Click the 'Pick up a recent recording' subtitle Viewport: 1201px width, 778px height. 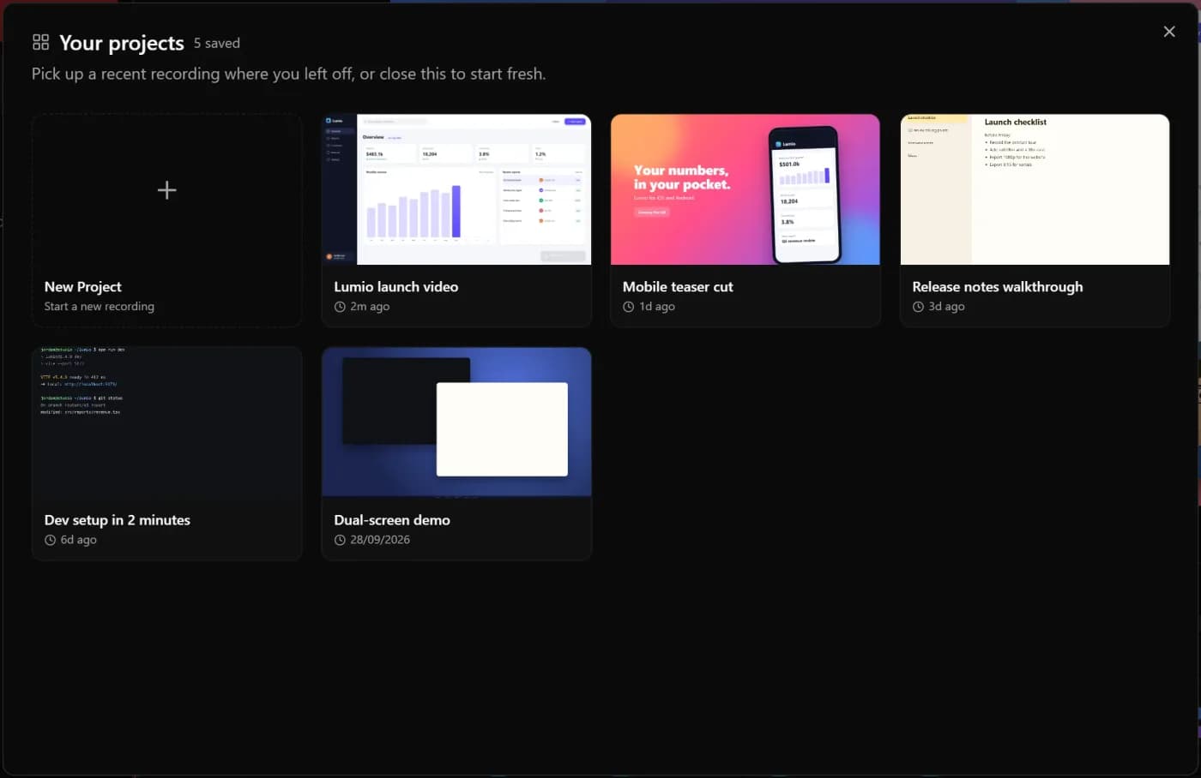pos(288,75)
